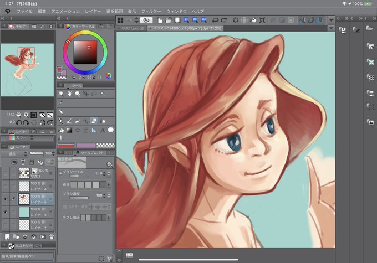Open the 編集 menu
377x263 pixels.
click(42, 11)
